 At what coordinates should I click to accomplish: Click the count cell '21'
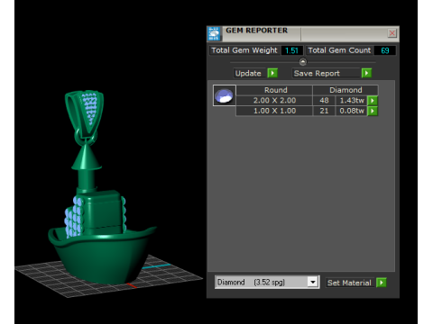pos(324,111)
